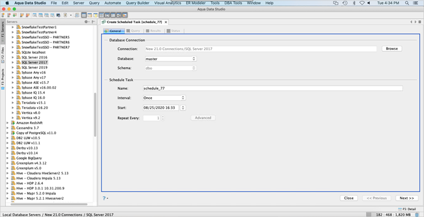Click the collapse icon beside the Servers gear
The width and height of the screenshot is (424, 217).
pos(93,22)
